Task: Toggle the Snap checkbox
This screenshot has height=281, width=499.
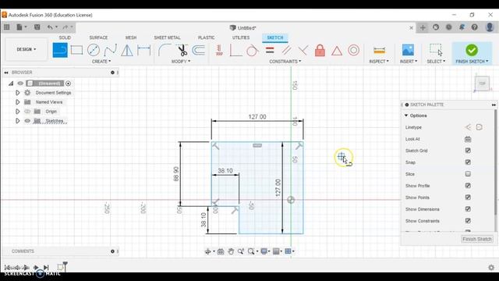Action: click(x=468, y=162)
